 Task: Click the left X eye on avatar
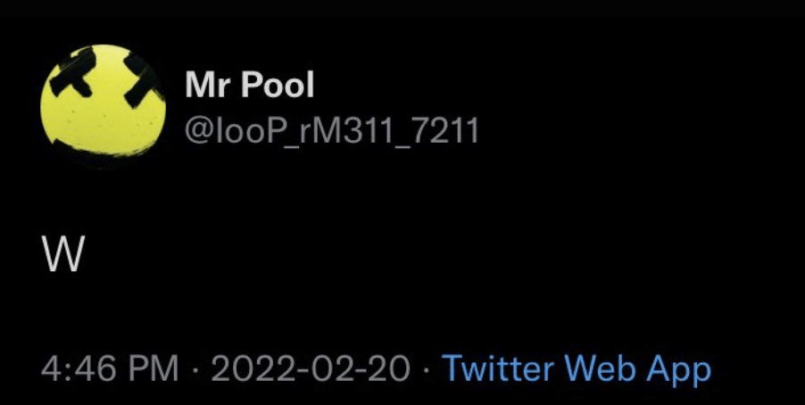tap(73, 73)
